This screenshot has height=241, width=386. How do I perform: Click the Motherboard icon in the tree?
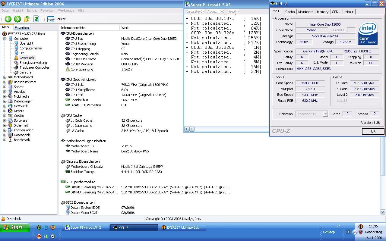coord(10,77)
